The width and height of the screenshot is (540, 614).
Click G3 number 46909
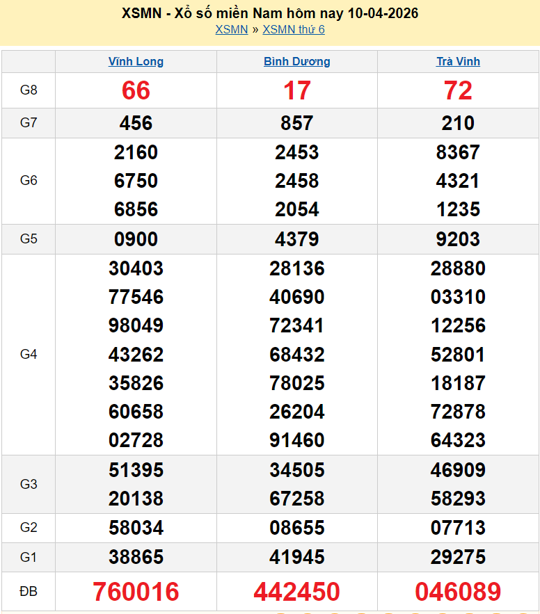pyautogui.click(x=458, y=470)
